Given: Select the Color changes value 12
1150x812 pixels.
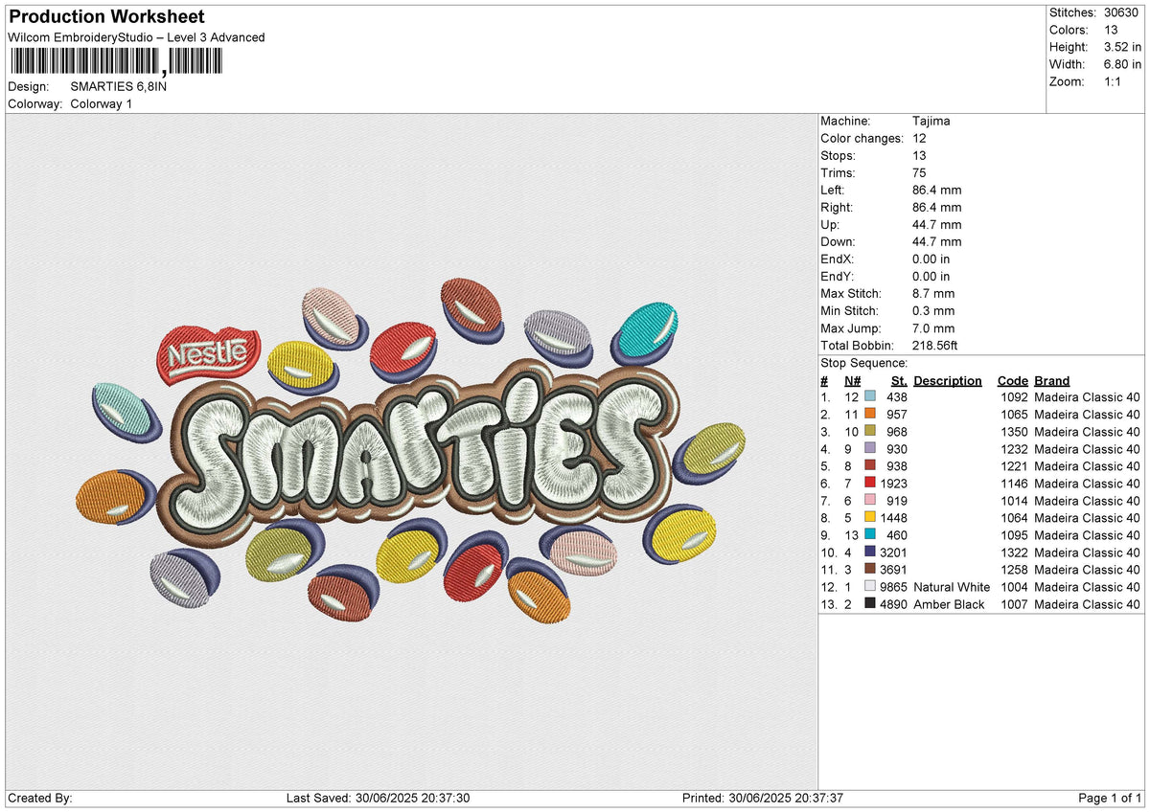Looking at the screenshot, I should 920,139.
